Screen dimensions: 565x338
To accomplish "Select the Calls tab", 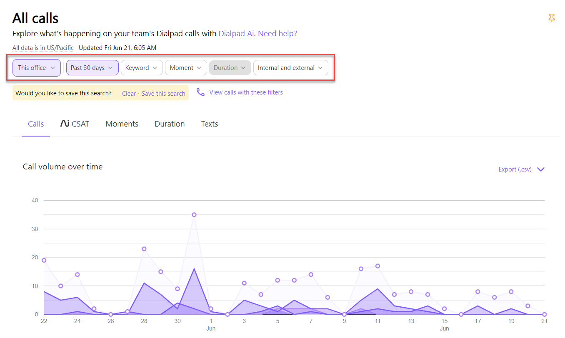I will coord(36,124).
